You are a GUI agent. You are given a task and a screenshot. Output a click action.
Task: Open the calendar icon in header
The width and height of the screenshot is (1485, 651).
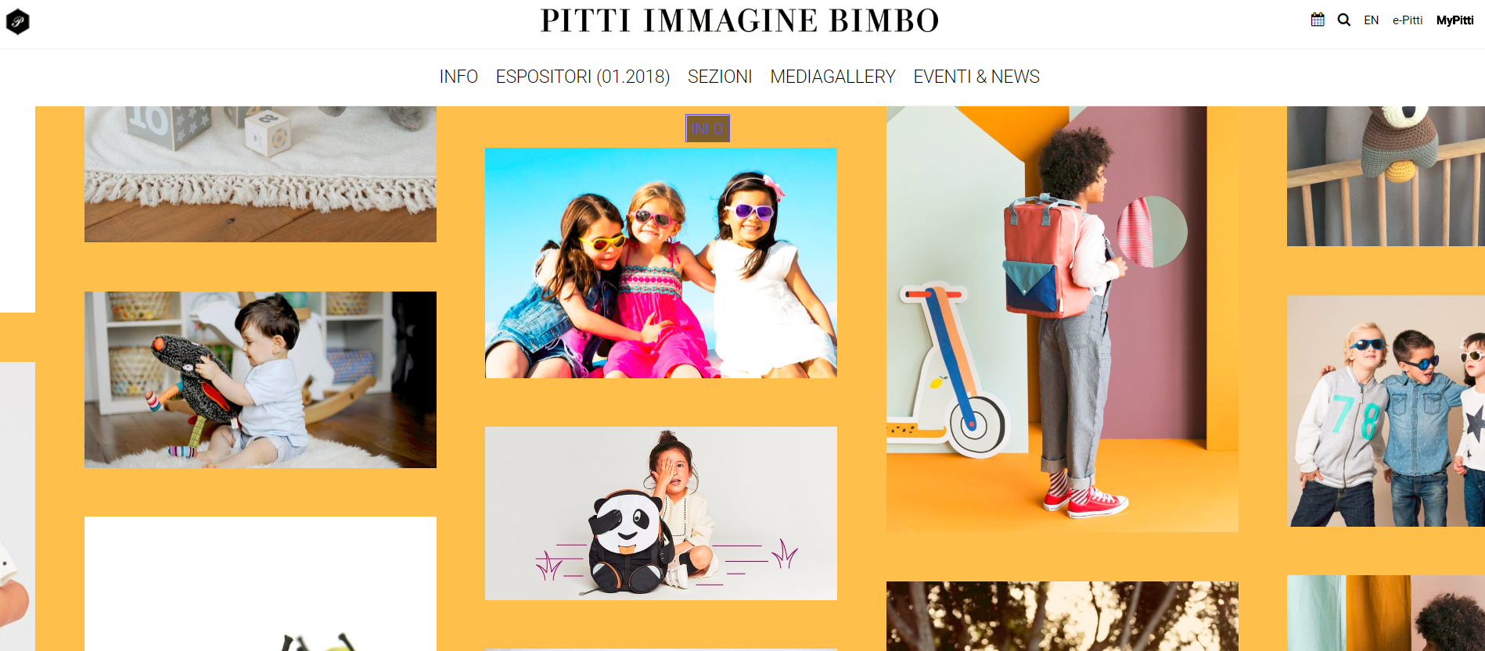click(x=1318, y=20)
